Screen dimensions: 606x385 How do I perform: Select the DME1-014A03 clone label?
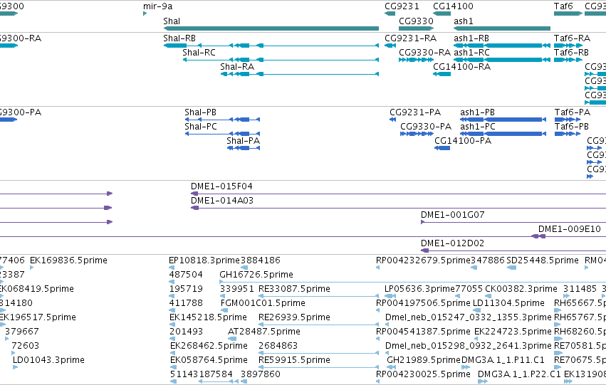pos(222,201)
